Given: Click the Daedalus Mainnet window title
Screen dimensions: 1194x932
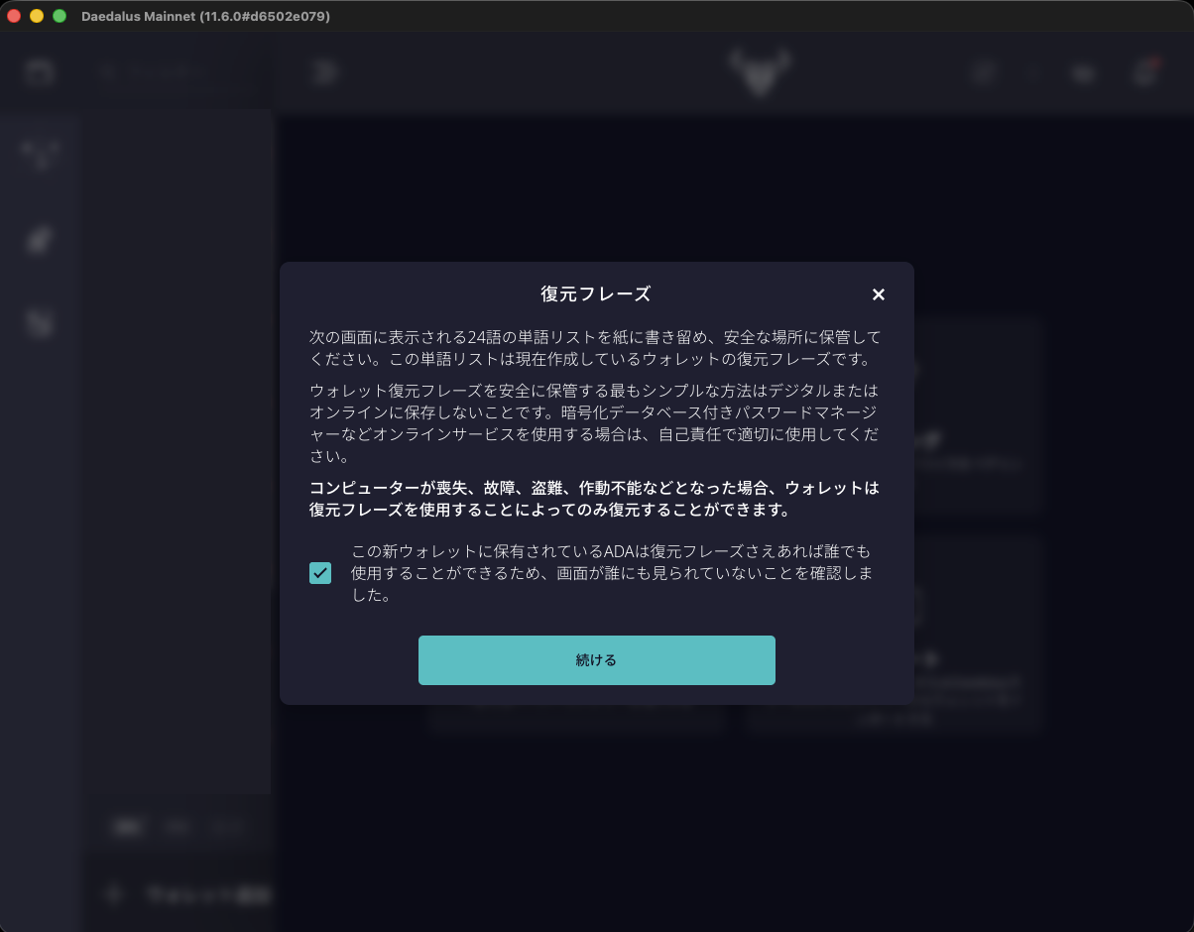Looking at the screenshot, I should (206, 17).
